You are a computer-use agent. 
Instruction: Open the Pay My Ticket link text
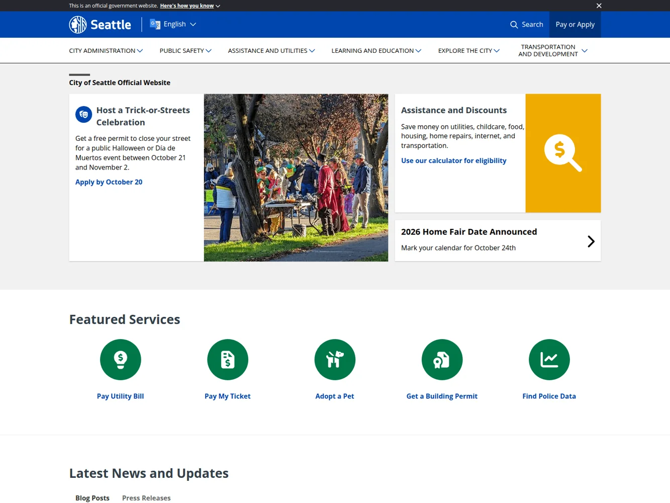(x=228, y=396)
